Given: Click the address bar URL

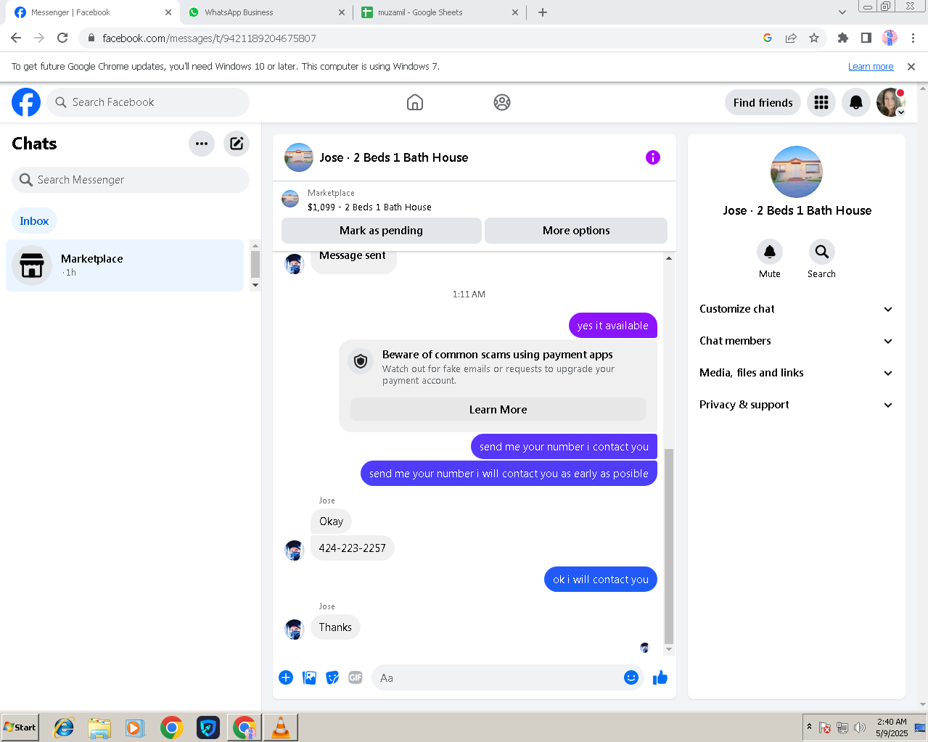Looking at the screenshot, I should click(209, 38).
